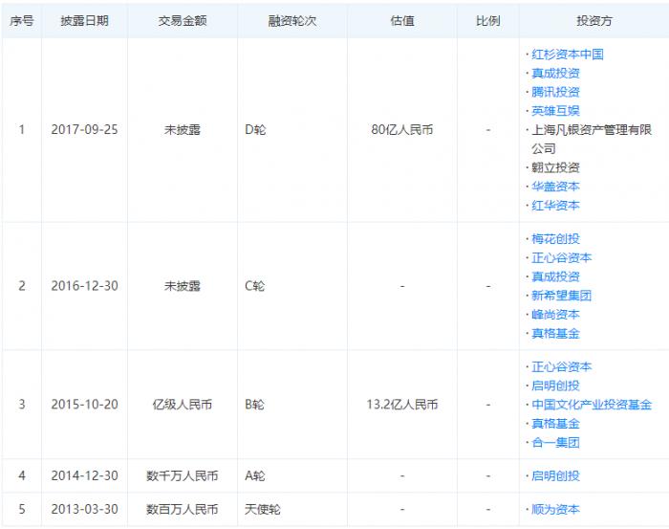Image resolution: width=669 pixels, height=529 pixels.
Task: Select the date 2017-09-25
Action: click(84, 129)
